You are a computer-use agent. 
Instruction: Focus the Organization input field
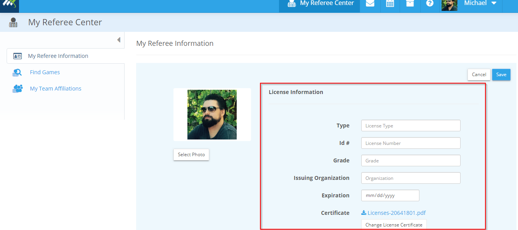click(411, 178)
